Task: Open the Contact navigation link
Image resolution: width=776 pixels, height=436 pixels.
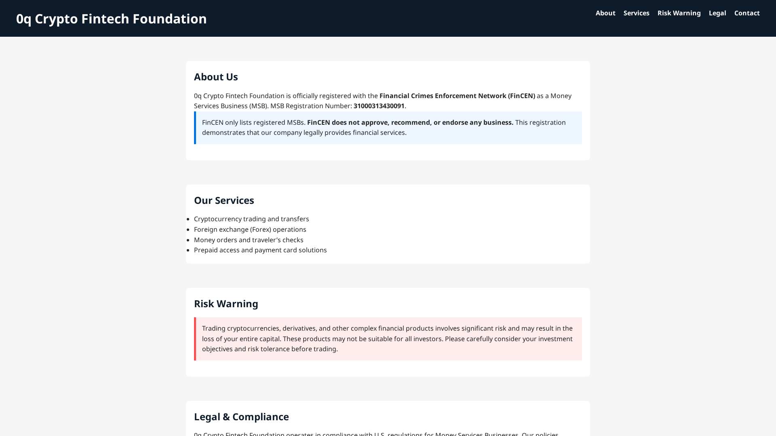Action: (747, 13)
